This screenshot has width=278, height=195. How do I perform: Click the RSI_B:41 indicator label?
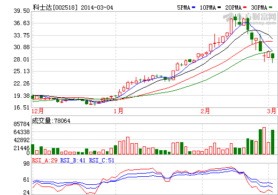73,160
